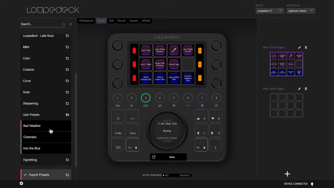Viewport: 334px width, 188px height.
Task: Click the top-right dial knob
Action: (217, 46)
